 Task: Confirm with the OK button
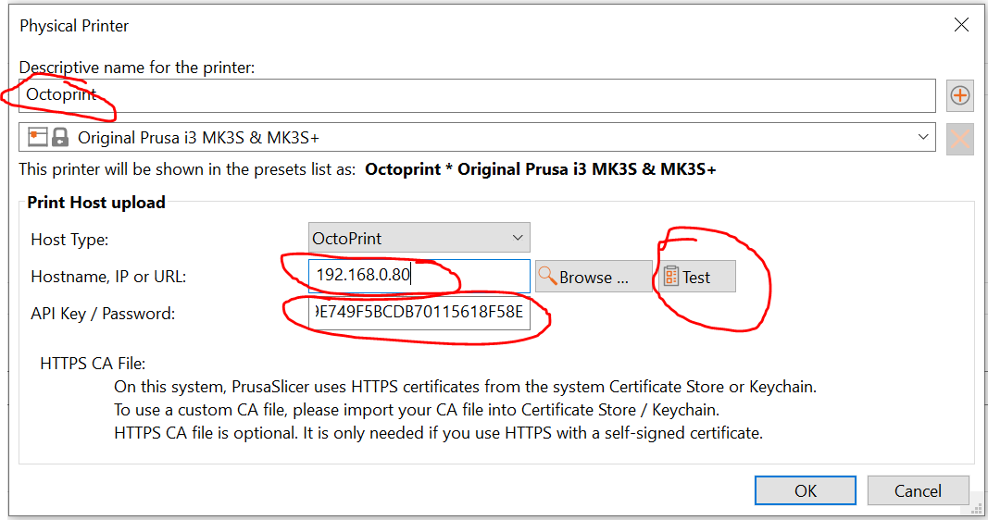pos(806,490)
